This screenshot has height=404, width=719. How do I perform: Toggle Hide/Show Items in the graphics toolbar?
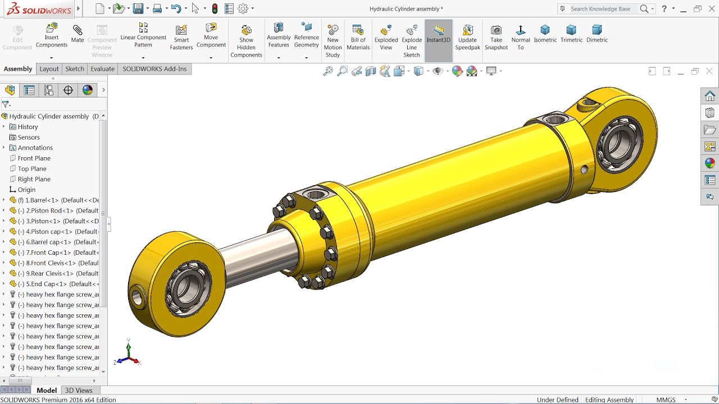439,71
